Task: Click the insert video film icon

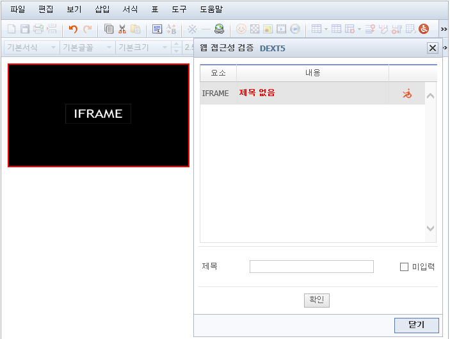Action: pyautogui.click(x=281, y=29)
